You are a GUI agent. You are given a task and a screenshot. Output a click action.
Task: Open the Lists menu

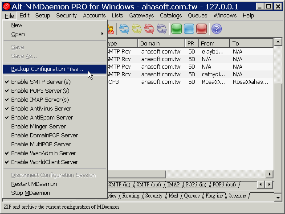click(x=117, y=16)
